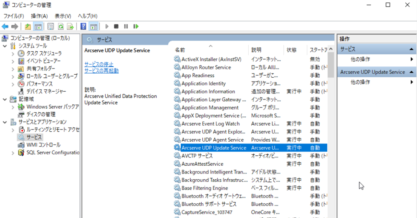Open the ヘルプ(H) menu

[88, 16]
